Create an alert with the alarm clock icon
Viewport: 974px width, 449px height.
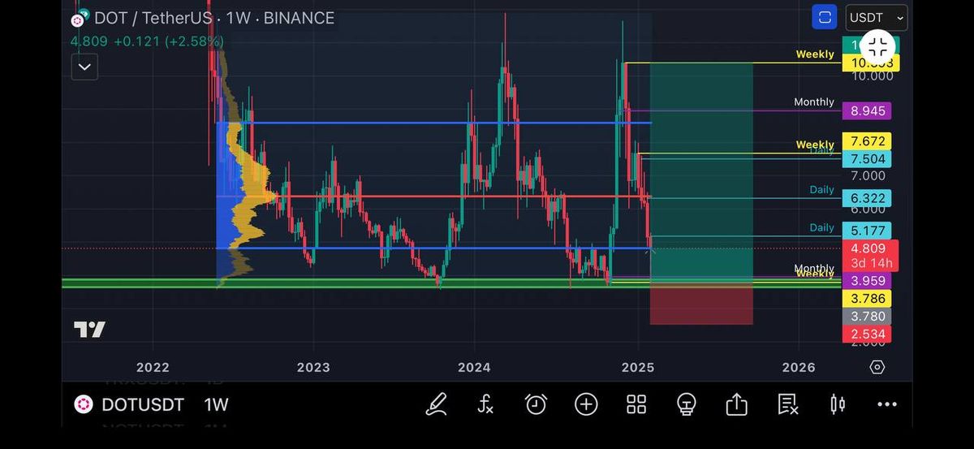click(x=536, y=404)
